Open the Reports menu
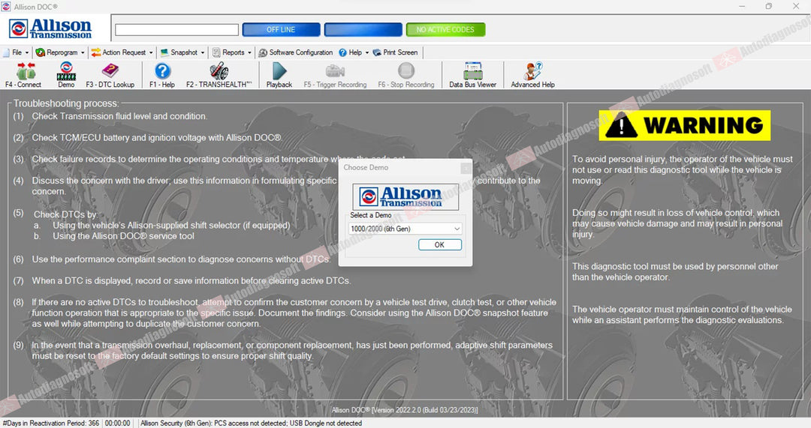Screen dimensions: 811x428 pos(232,52)
